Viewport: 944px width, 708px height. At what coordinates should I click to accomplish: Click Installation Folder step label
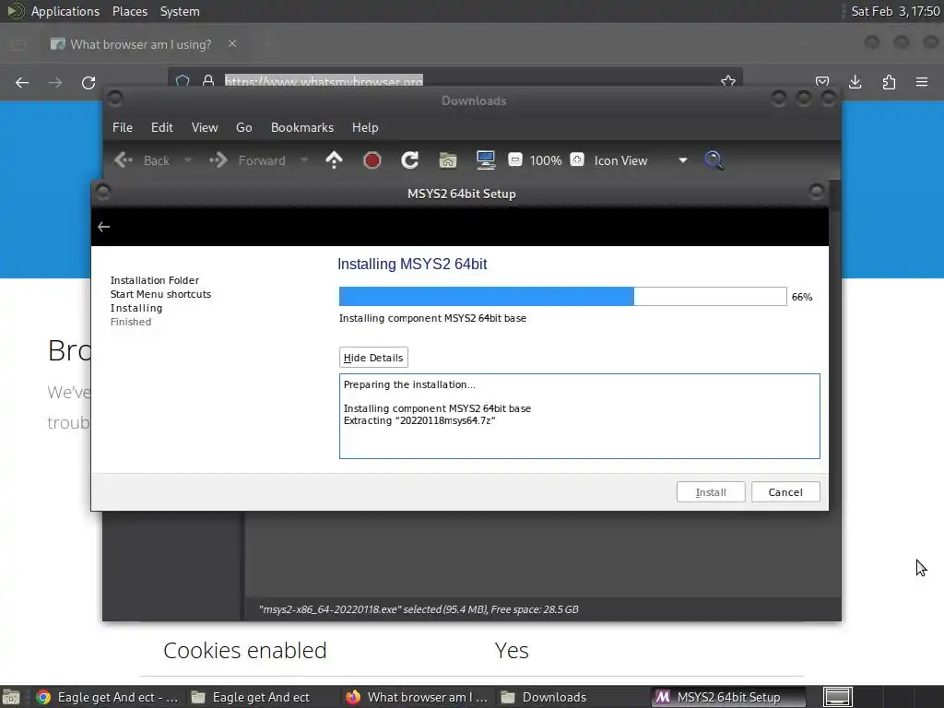(155, 280)
